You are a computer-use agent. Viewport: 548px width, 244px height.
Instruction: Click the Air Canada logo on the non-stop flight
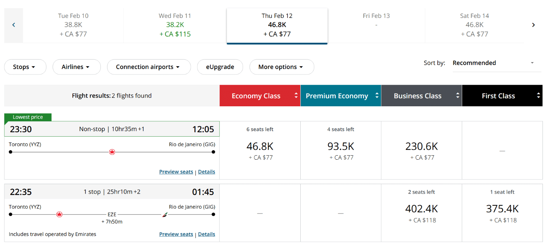[112, 152]
